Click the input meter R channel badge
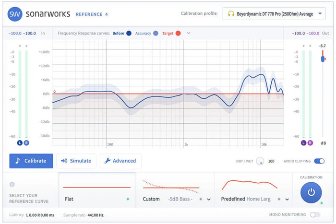 click(x=26, y=143)
